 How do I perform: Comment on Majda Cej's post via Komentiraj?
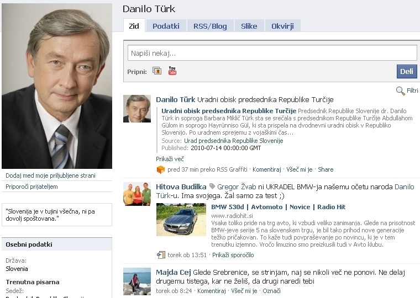tap(212, 291)
